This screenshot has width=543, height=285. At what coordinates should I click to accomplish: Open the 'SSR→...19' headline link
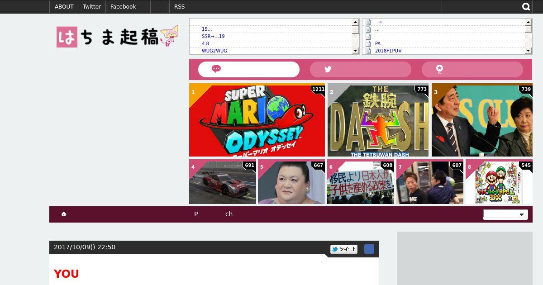[213, 36]
